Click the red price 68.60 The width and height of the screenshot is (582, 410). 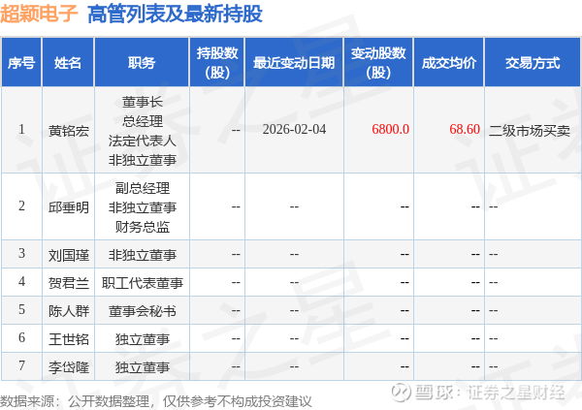(x=465, y=129)
